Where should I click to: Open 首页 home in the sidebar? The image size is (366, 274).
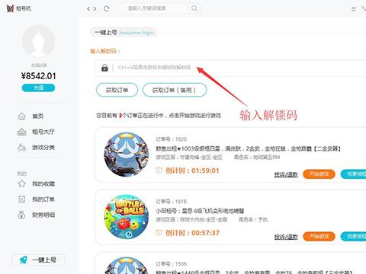pyautogui.click(x=38, y=116)
